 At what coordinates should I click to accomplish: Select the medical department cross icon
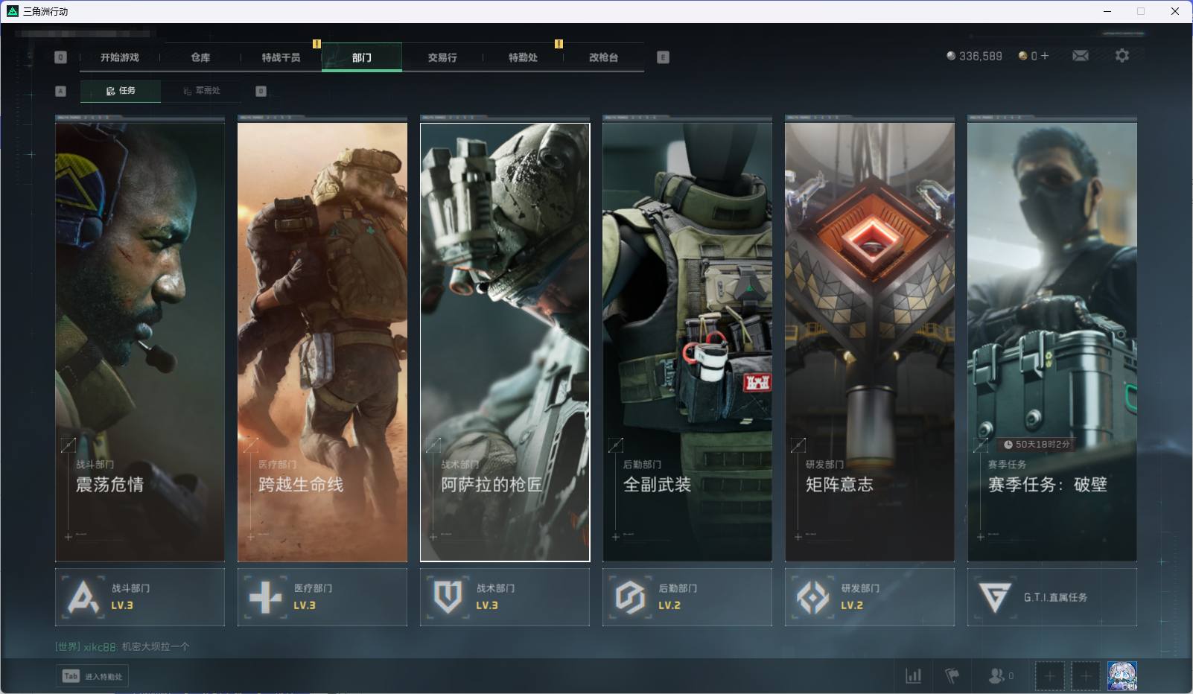coord(265,597)
